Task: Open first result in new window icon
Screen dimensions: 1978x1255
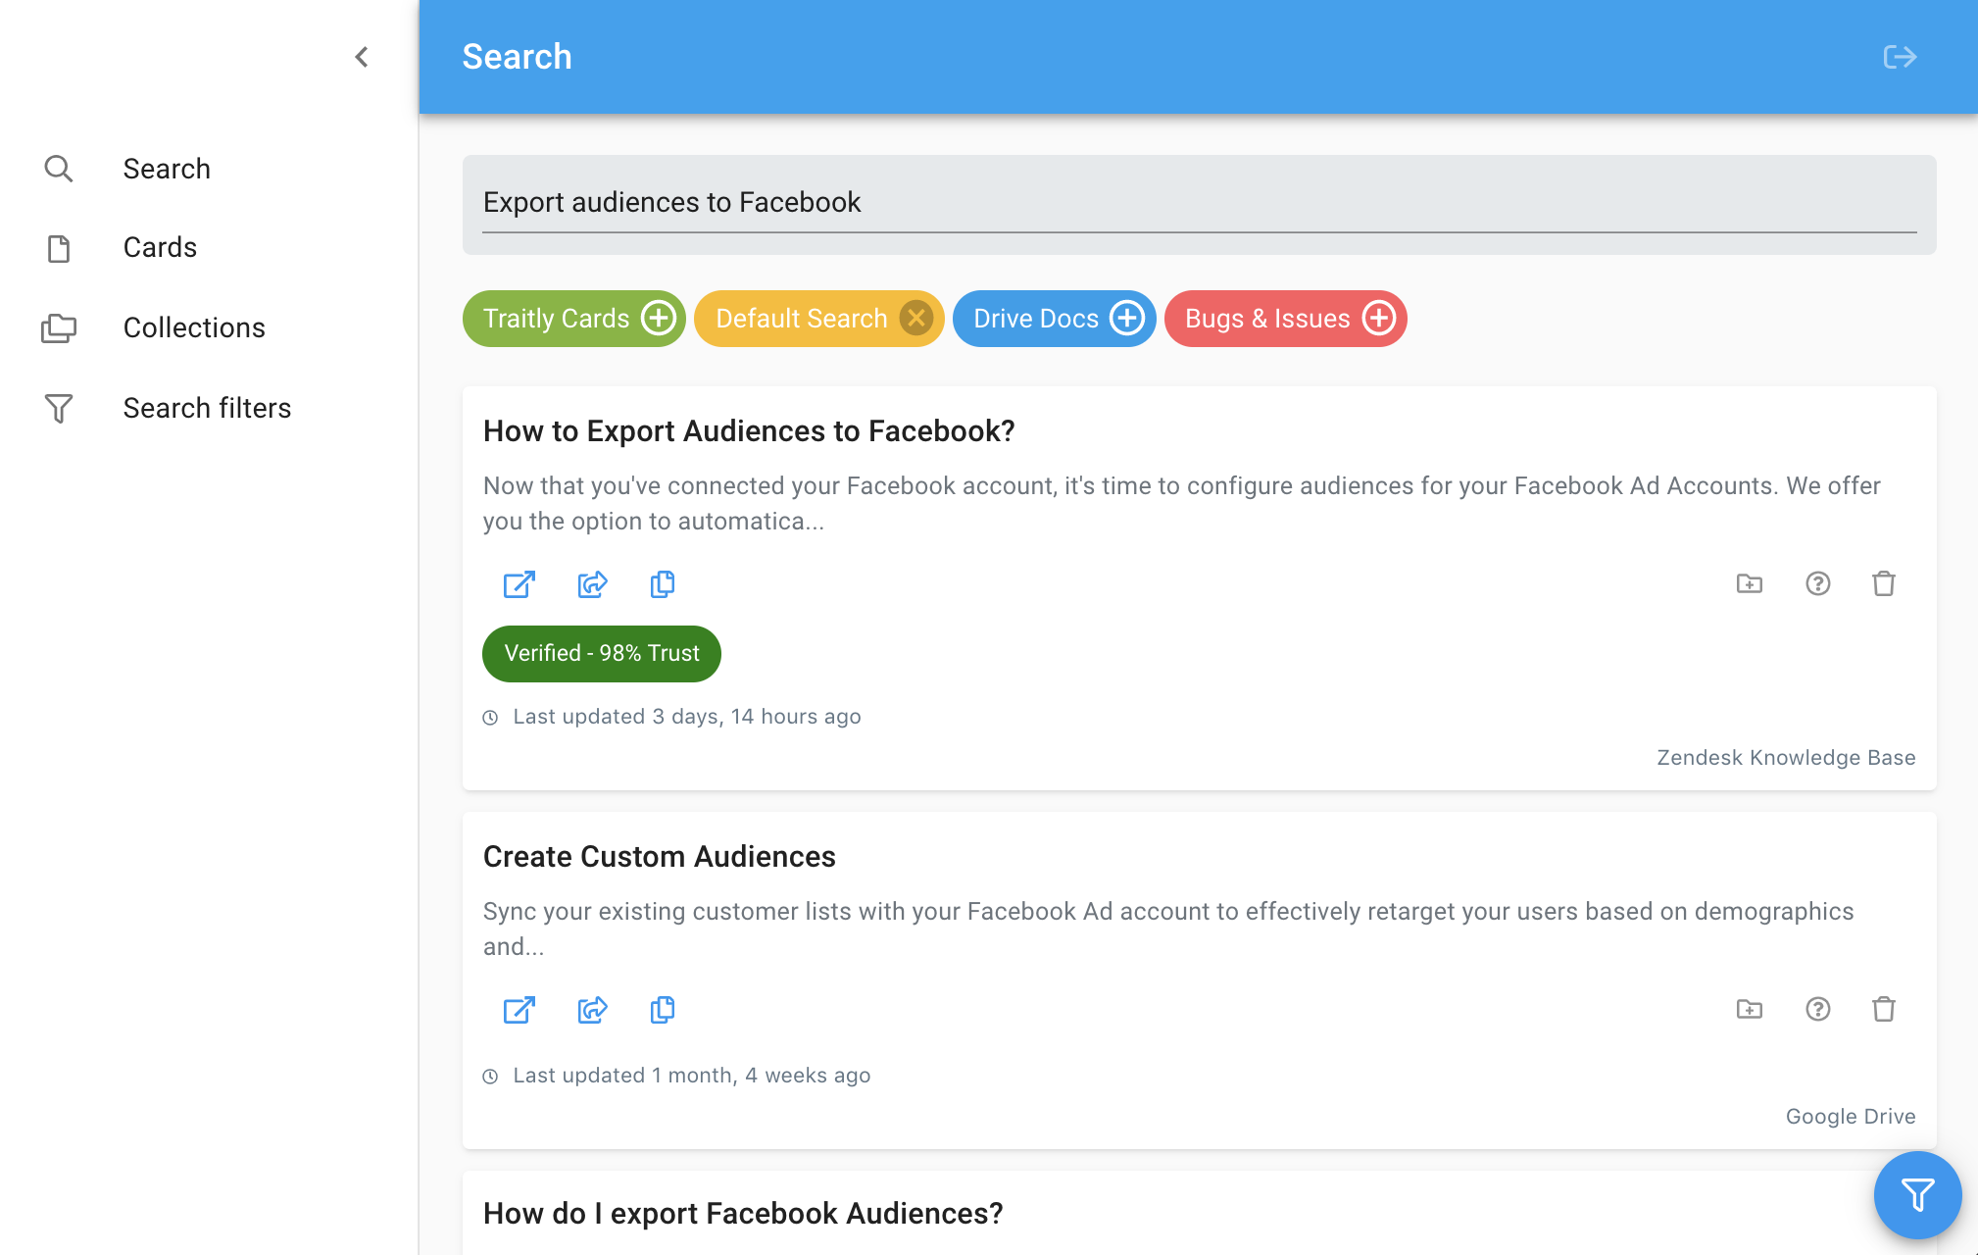Action: pyautogui.click(x=519, y=584)
